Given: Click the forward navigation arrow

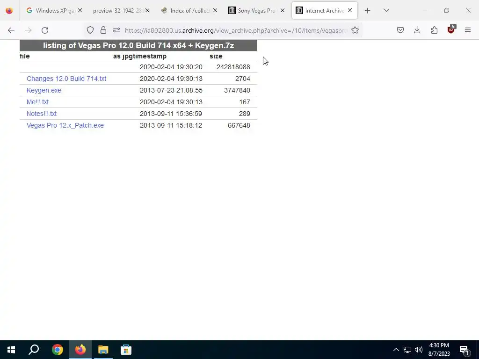Looking at the screenshot, I should (28, 30).
